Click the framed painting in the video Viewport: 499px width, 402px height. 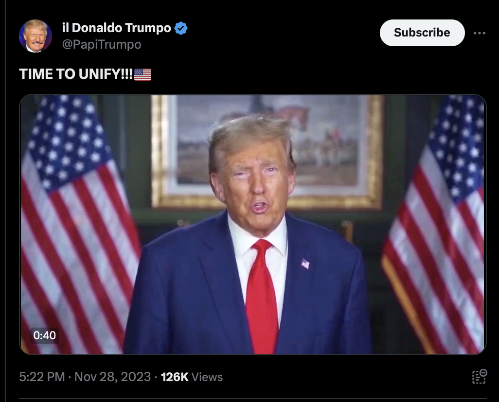tap(267, 152)
